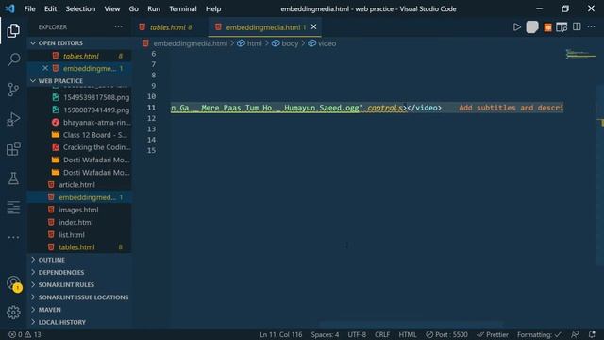This screenshot has width=604, height=340.
Task: Open article.html in the explorer
Action: (79, 185)
